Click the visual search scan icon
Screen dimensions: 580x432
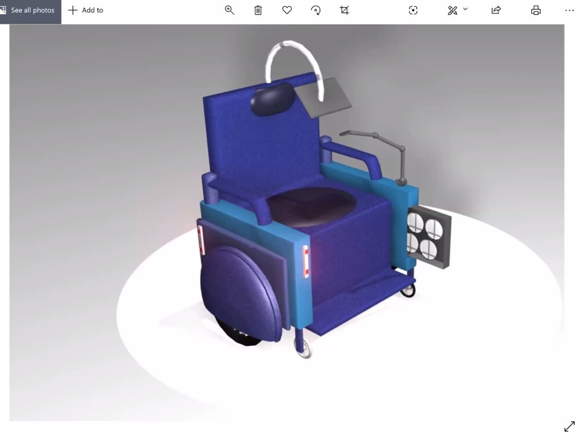(413, 10)
